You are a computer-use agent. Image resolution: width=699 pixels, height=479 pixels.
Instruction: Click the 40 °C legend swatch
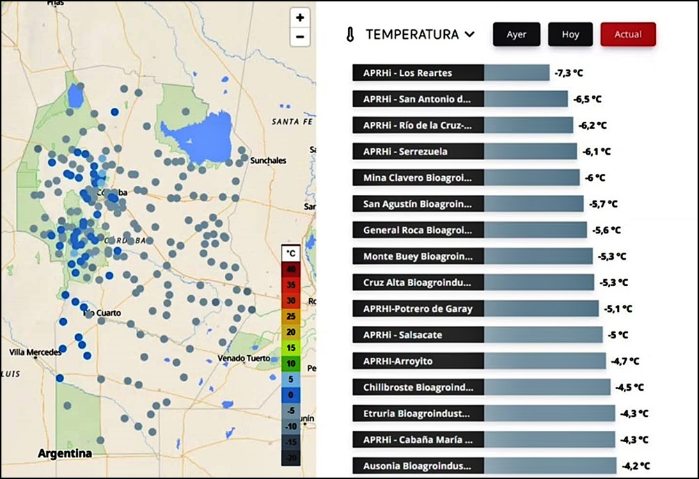pyautogui.click(x=290, y=269)
